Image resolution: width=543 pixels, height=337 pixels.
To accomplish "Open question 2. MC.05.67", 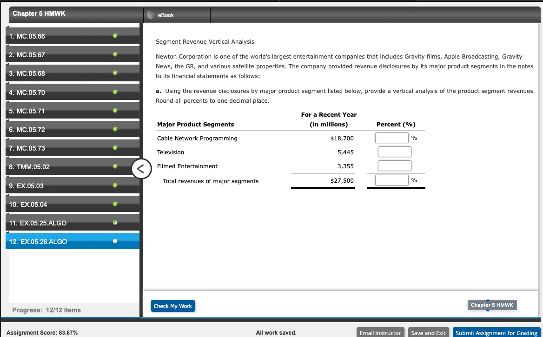I will click(x=73, y=55).
